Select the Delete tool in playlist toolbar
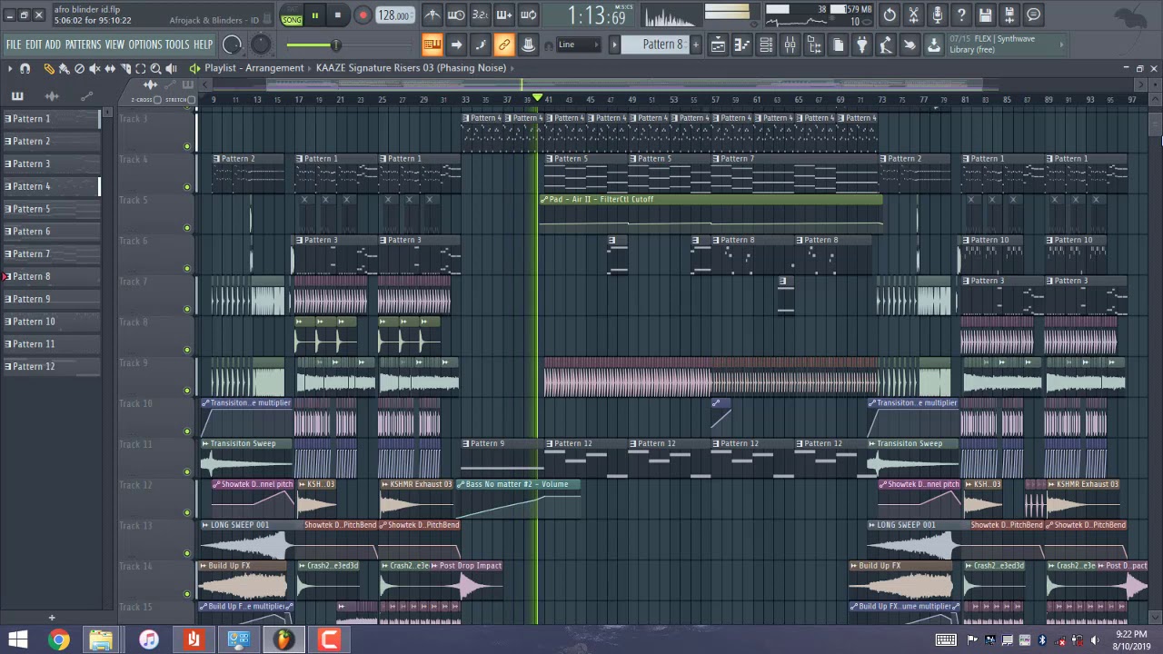Screen dimensions: 1163x654 (x=79, y=68)
